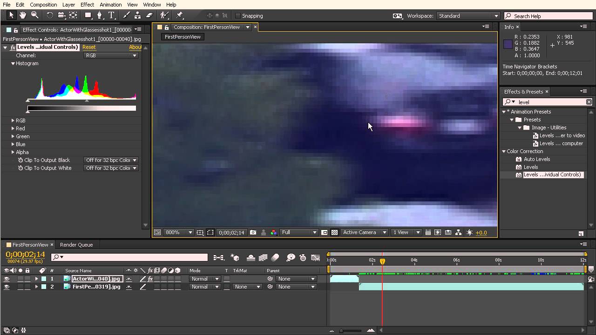
Task: Select the Puppet Pin tool
Action: pyautogui.click(x=179, y=15)
